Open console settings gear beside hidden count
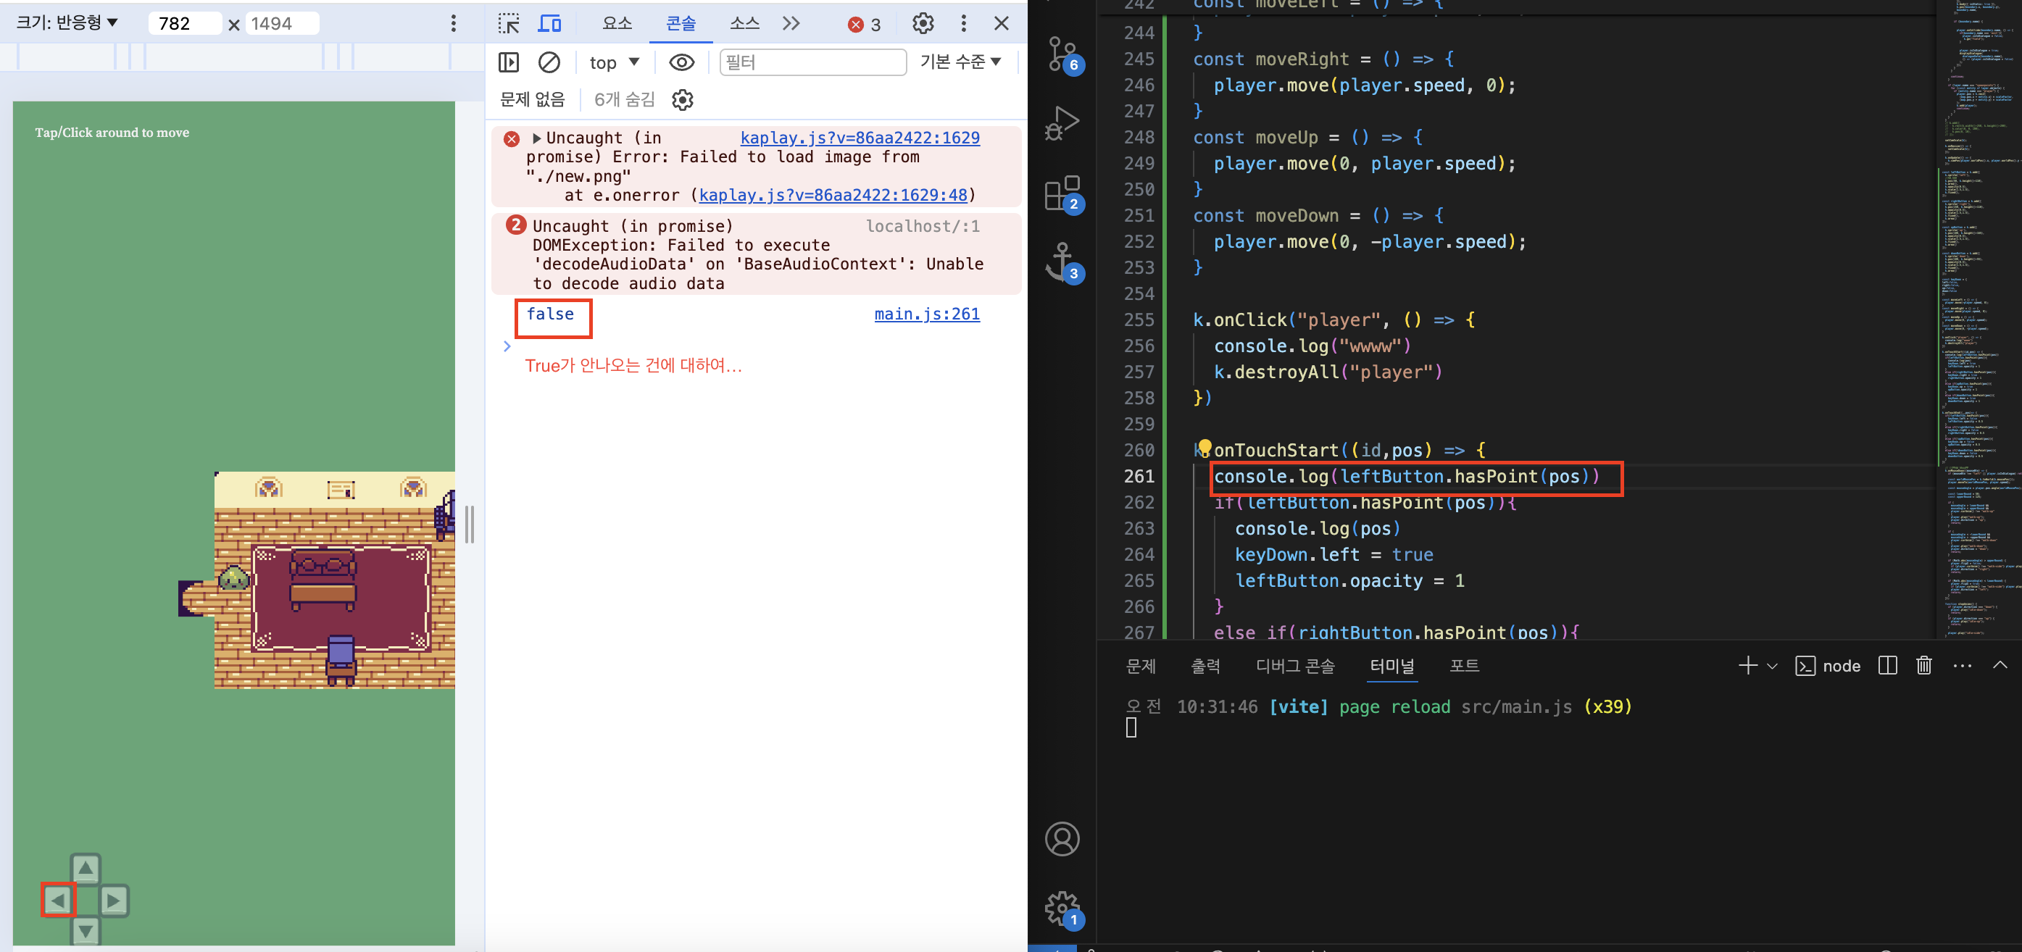Image resolution: width=2022 pixels, height=952 pixels. 682,100
